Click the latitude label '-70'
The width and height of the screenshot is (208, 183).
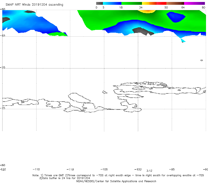[3, 68]
